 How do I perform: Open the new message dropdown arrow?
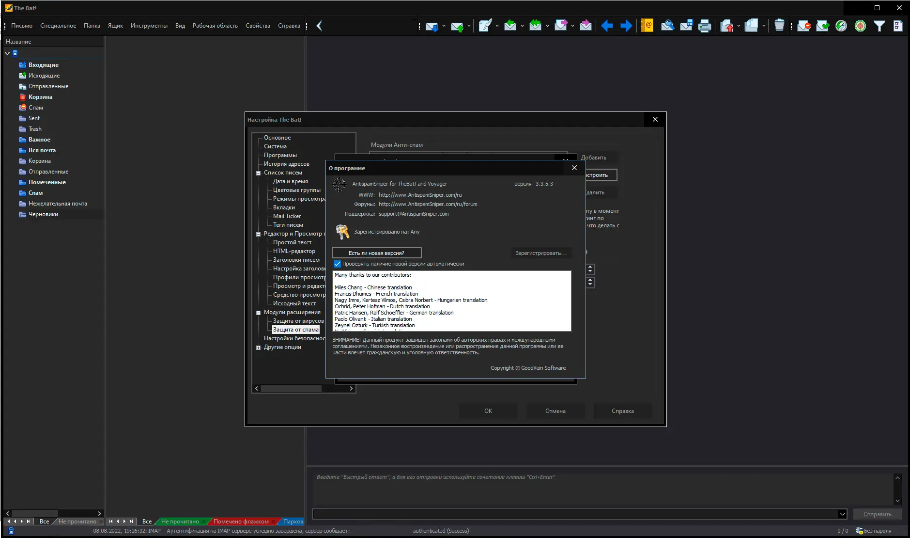click(x=497, y=26)
